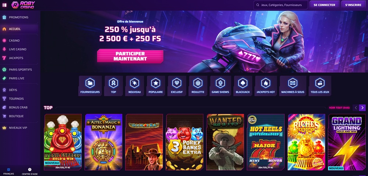Focus the games search field
368x176 pixels.
click(x=280, y=5)
